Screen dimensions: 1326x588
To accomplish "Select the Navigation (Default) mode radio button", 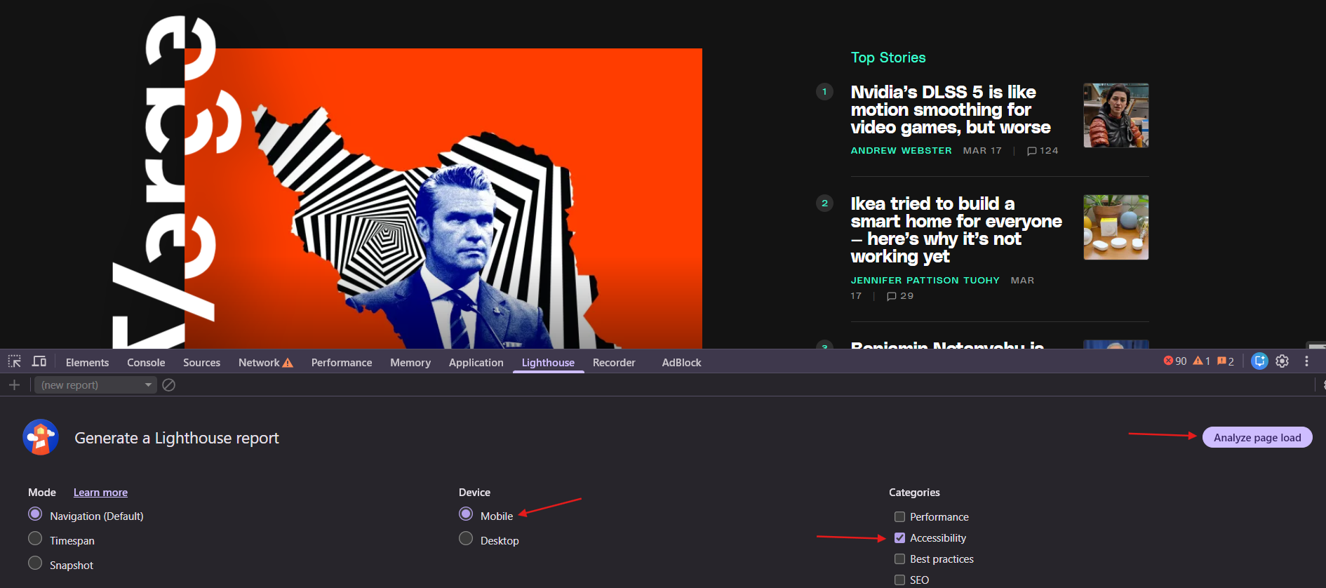I will click(x=35, y=514).
